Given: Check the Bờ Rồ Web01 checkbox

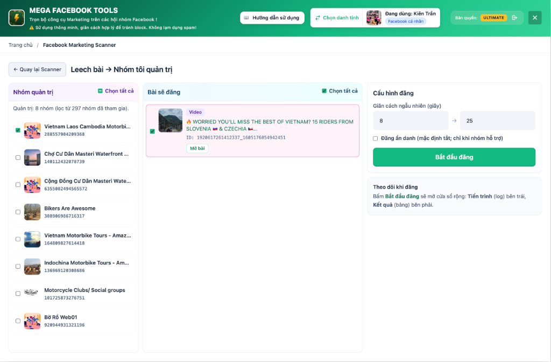Looking at the screenshot, I should pos(18,321).
